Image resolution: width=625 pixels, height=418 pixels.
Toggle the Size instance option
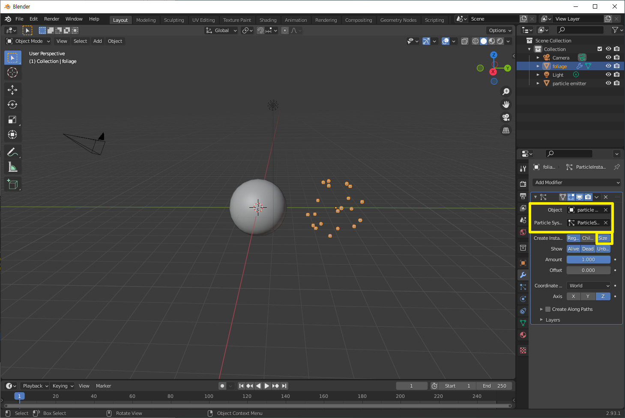(603, 238)
